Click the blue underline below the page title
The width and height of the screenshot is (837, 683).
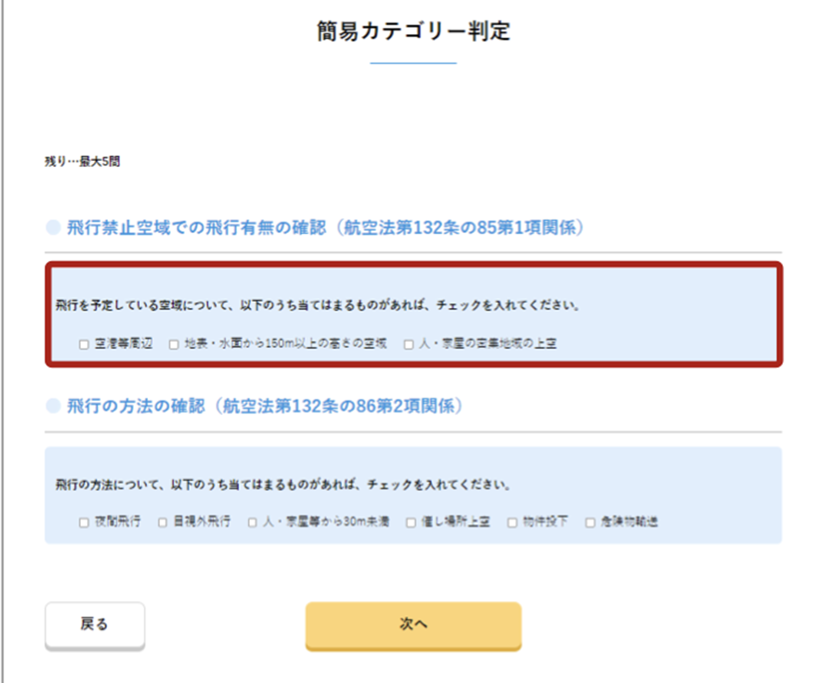[x=413, y=64]
